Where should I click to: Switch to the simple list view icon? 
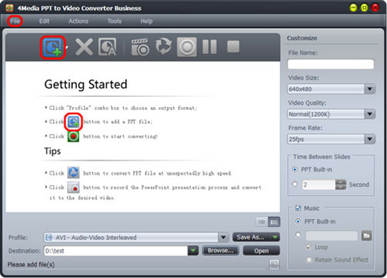262,222
